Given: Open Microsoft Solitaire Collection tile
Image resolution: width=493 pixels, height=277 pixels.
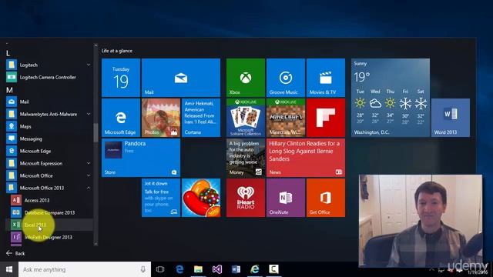Looking at the screenshot, I should tap(246, 118).
